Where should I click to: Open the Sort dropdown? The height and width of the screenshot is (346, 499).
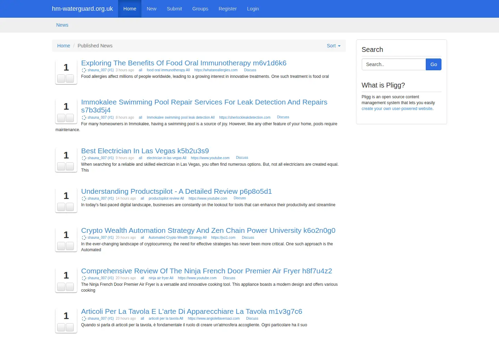tap(334, 46)
